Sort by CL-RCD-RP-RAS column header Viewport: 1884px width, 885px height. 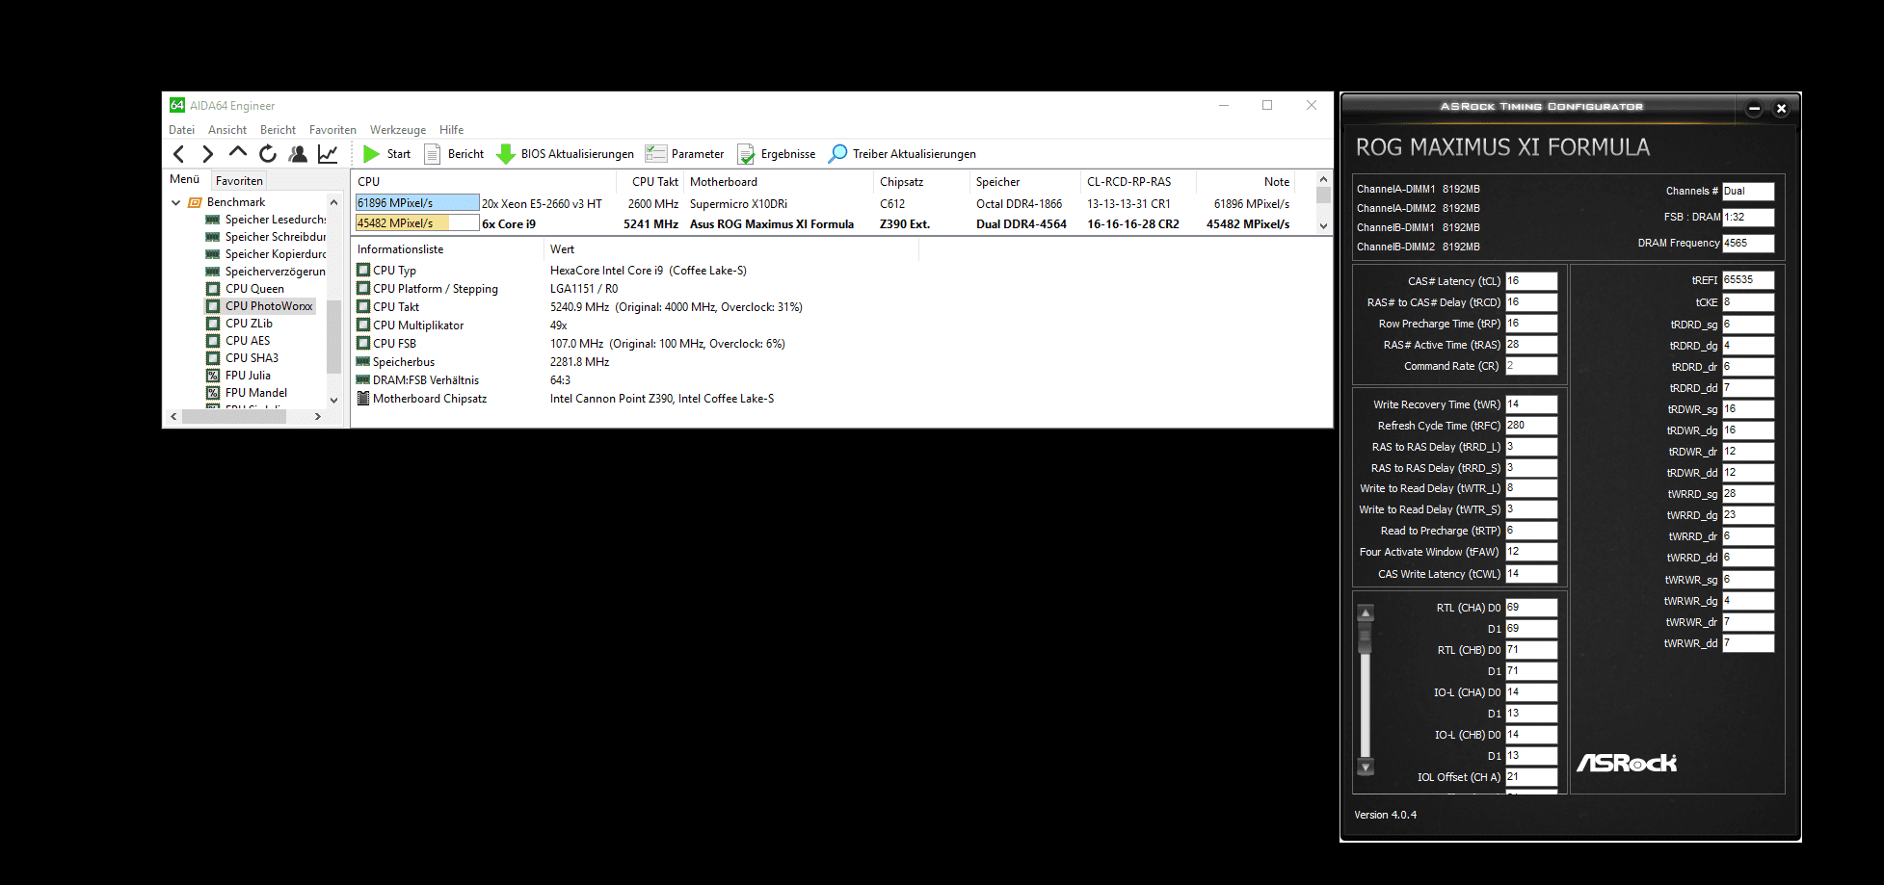click(1139, 182)
